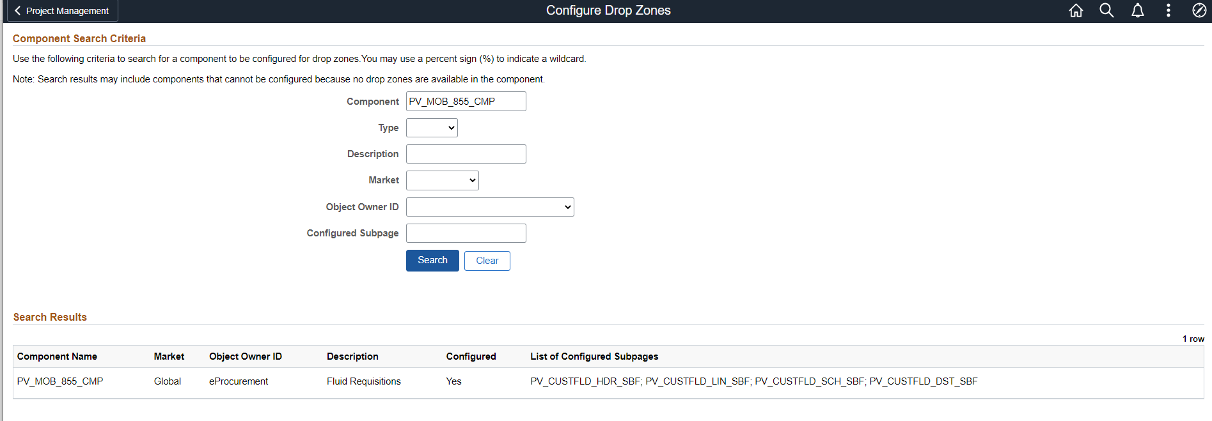Click the List of Configured Subpages header
Screen dimensions: 1212x421
pos(594,356)
